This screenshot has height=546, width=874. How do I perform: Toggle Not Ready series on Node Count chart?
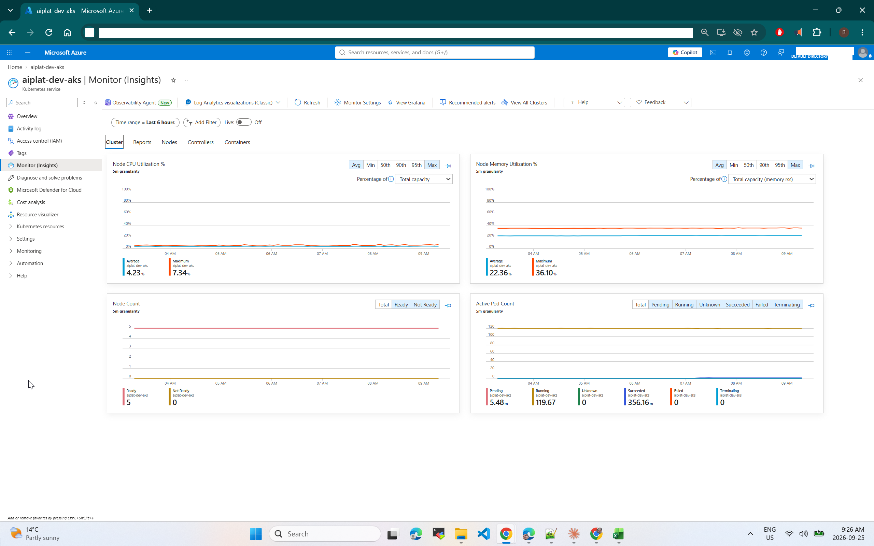(425, 305)
